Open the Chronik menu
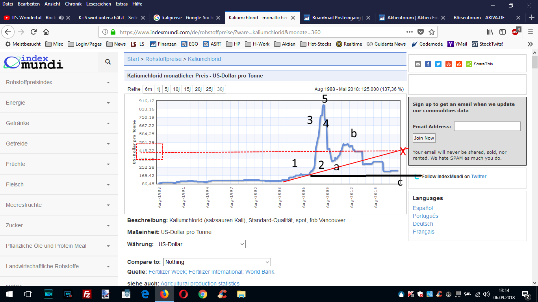This screenshot has width=538, height=302. point(73,4)
